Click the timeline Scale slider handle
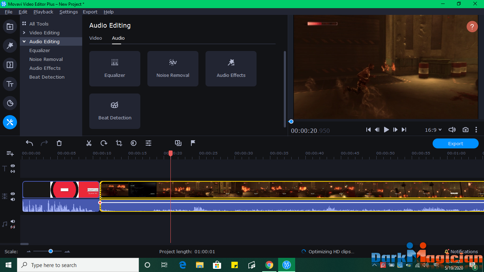This screenshot has width=484, height=272. [x=51, y=251]
